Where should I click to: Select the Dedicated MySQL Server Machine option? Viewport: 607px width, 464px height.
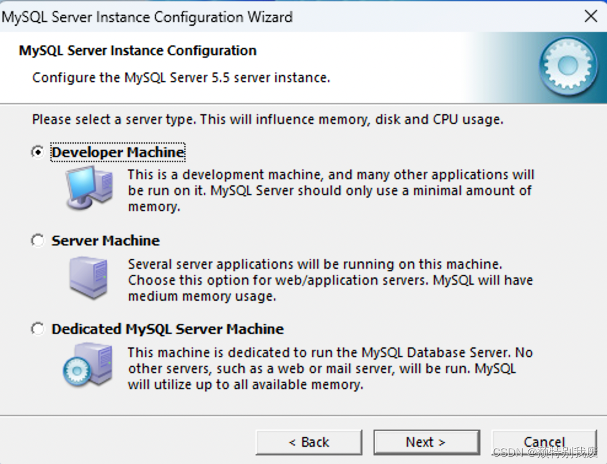coord(37,329)
